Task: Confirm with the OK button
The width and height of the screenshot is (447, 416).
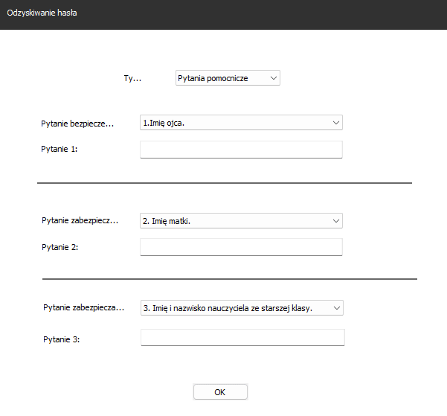Action: pos(220,392)
